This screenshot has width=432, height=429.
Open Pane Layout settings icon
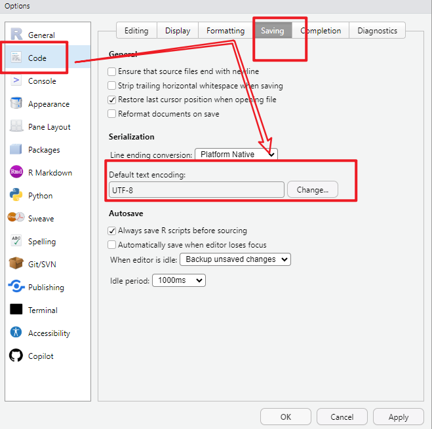coord(16,126)
